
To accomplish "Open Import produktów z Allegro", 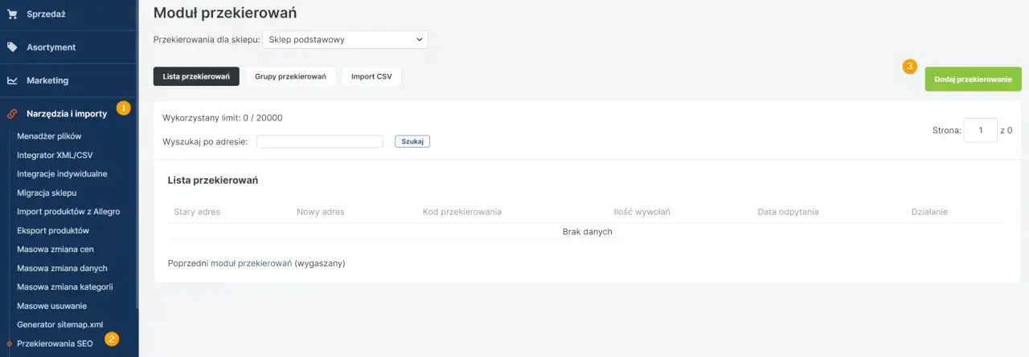I will click(68, 211).
